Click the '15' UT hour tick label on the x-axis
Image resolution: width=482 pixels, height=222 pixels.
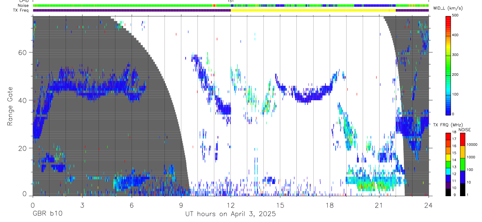[280, 205]
